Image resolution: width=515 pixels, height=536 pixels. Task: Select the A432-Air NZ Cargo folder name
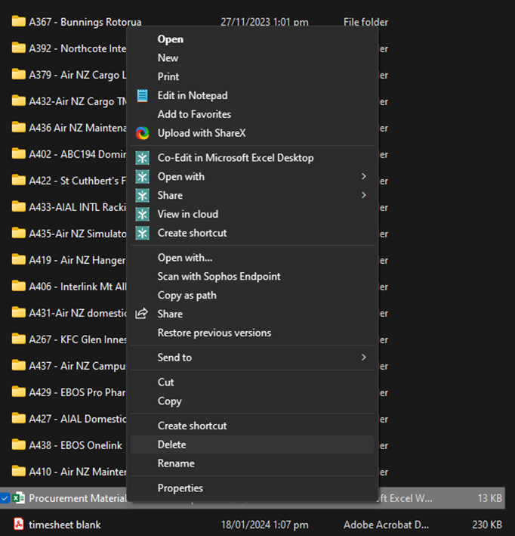tap(78, 101)
